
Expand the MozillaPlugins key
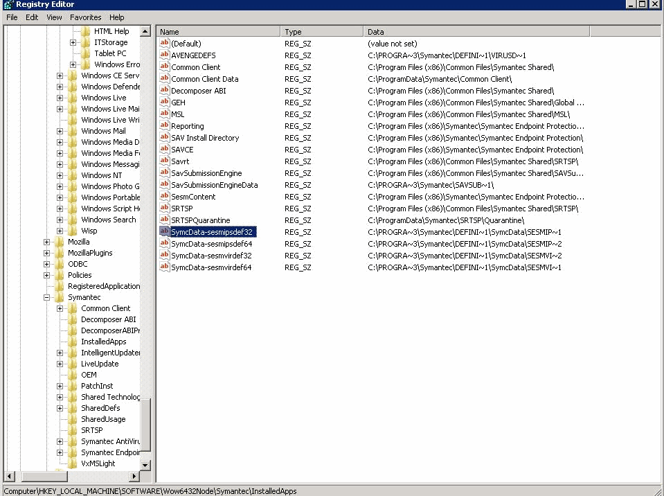click(x=46, y=253)
